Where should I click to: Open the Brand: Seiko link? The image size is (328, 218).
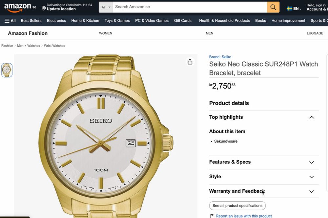(220, 57)
